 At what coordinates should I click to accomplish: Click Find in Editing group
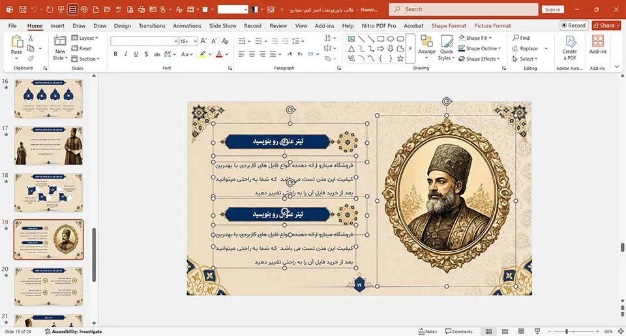(x=521, y=38)
